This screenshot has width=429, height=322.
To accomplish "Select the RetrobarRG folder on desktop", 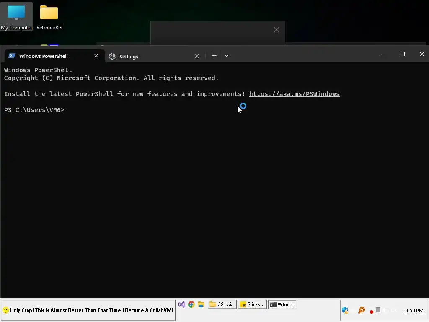I will click(49, 17).
